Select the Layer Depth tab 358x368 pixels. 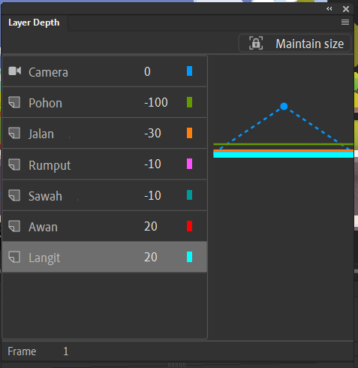(34, 23)
